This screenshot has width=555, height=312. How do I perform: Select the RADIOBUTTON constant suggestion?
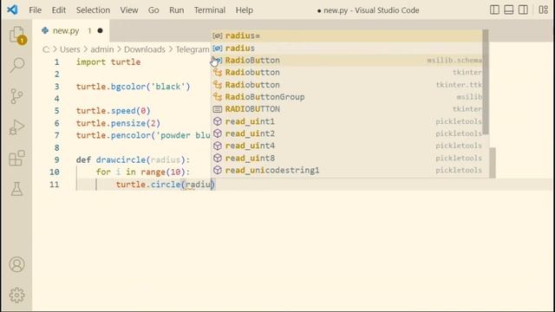pos(347,109)
